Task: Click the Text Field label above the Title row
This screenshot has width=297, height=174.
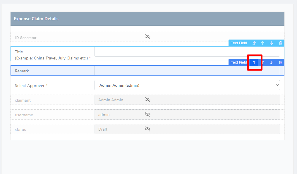Action: (x=239, y=43)
